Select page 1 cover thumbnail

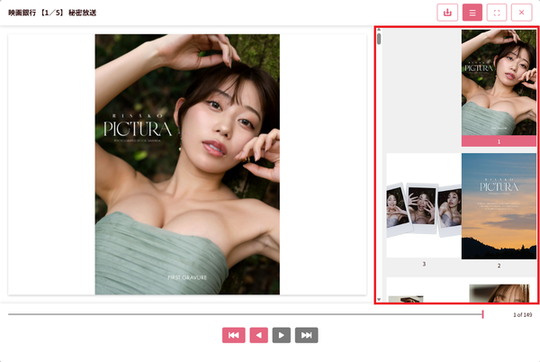499,82
